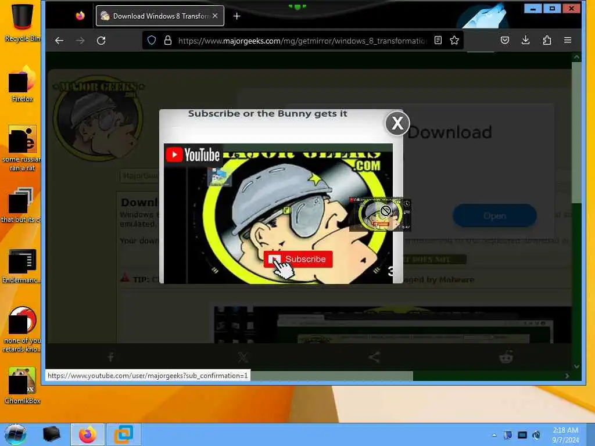Open Firefox hamburger application menu
The width and height of the screenshot is (595, 446).
click(568, 40)
